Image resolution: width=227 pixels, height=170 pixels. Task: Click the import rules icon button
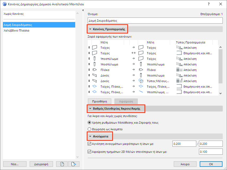(x=62, y=164)
